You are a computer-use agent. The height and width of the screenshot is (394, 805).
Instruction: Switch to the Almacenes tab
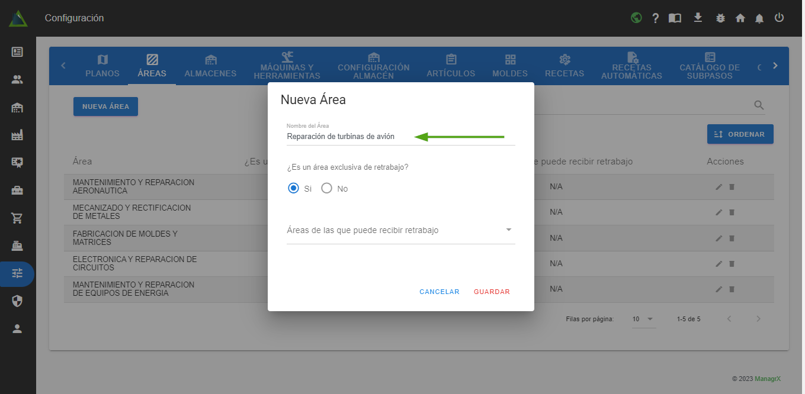[x=210, y=66]
